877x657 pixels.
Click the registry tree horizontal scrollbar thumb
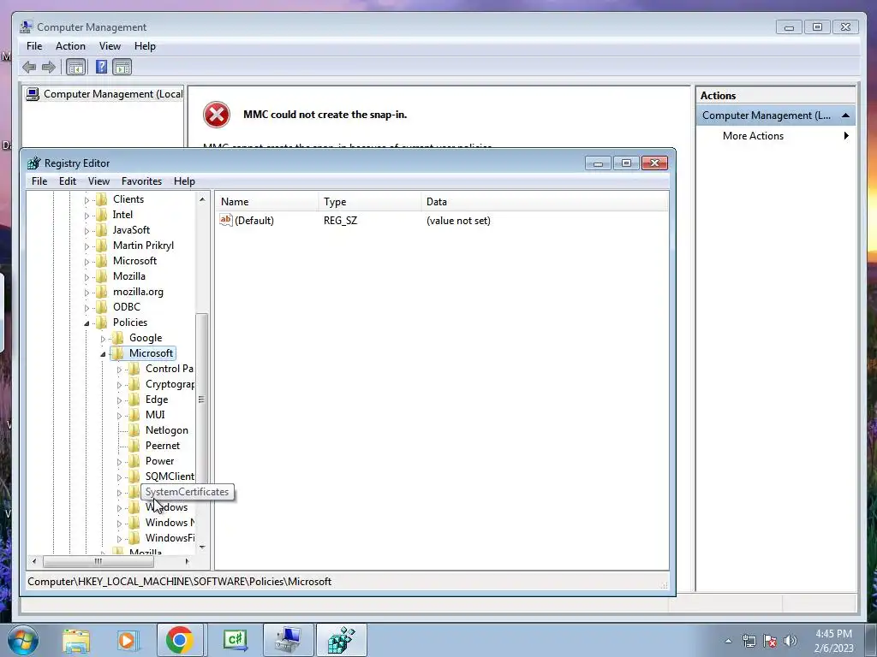coord(98,561)
